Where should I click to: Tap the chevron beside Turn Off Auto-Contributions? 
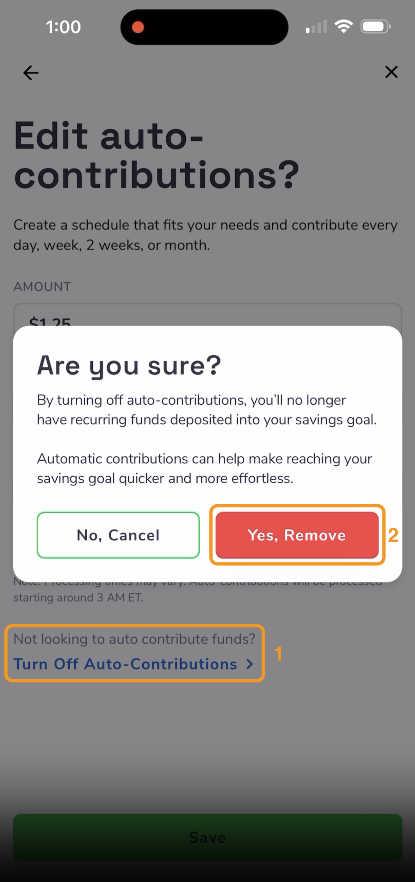coord(250,664)
